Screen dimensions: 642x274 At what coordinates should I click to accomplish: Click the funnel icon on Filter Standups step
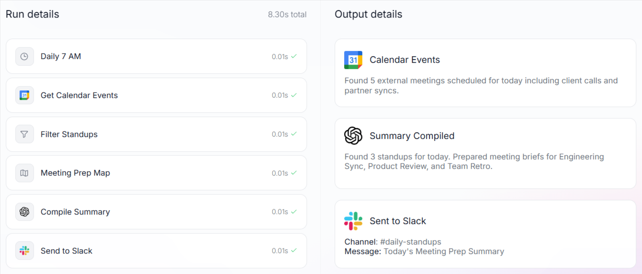pyautogui.click(x=24, y=134)
